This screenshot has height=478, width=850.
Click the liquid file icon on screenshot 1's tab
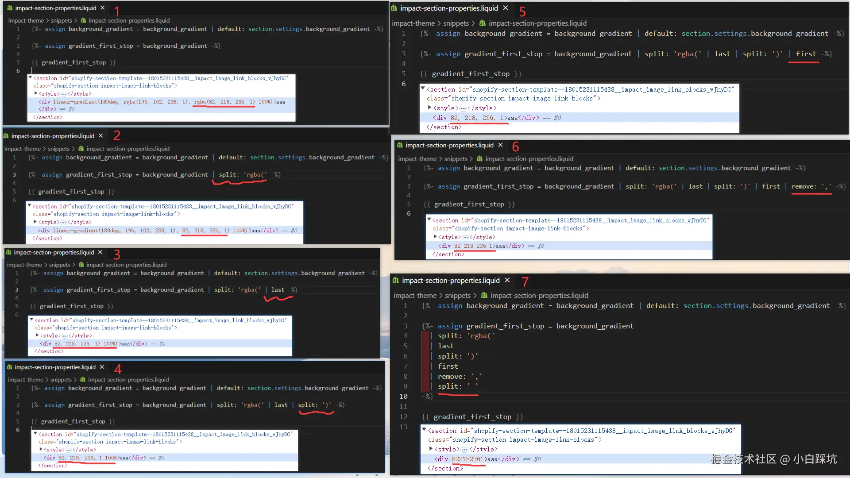coord(9,8)
